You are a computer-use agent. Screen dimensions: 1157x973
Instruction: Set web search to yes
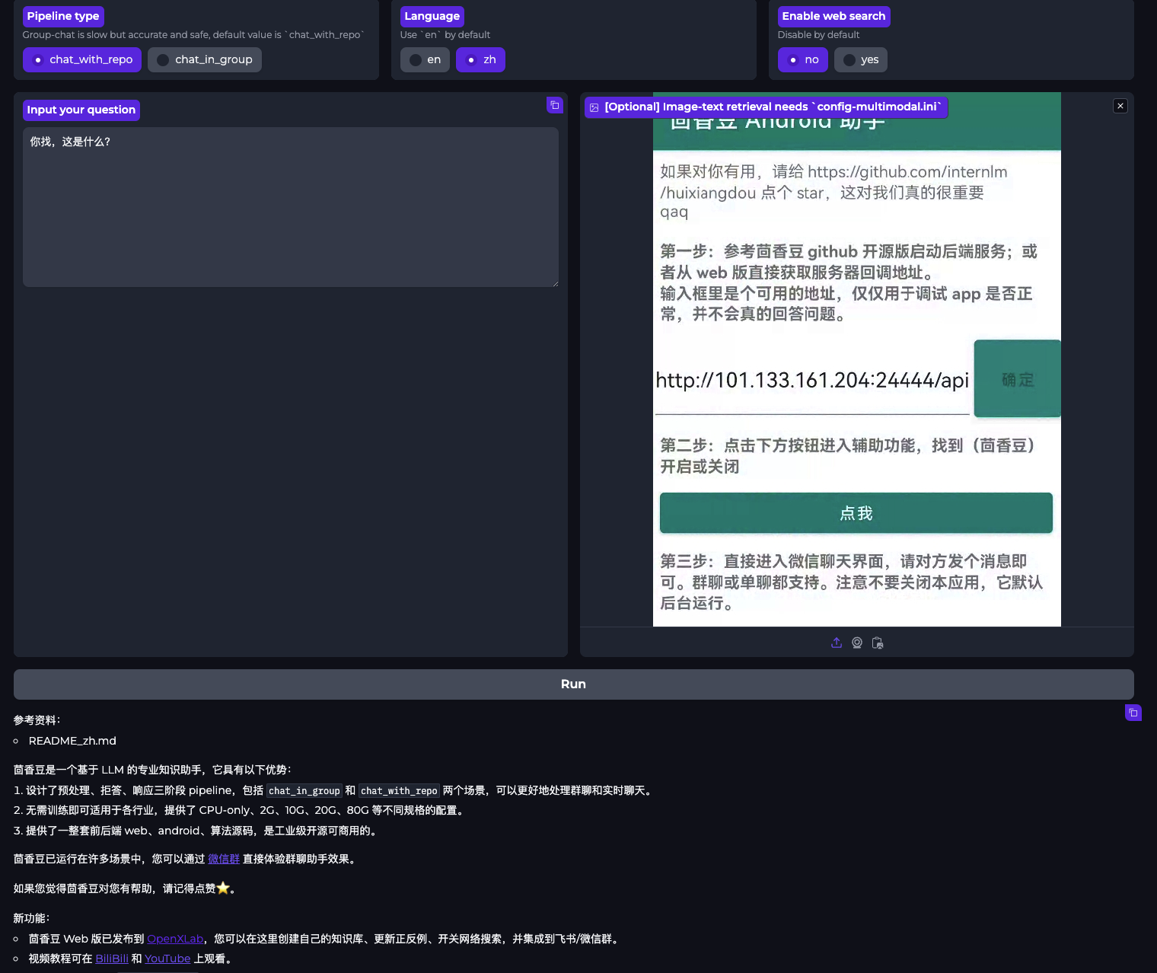[861, 59]
